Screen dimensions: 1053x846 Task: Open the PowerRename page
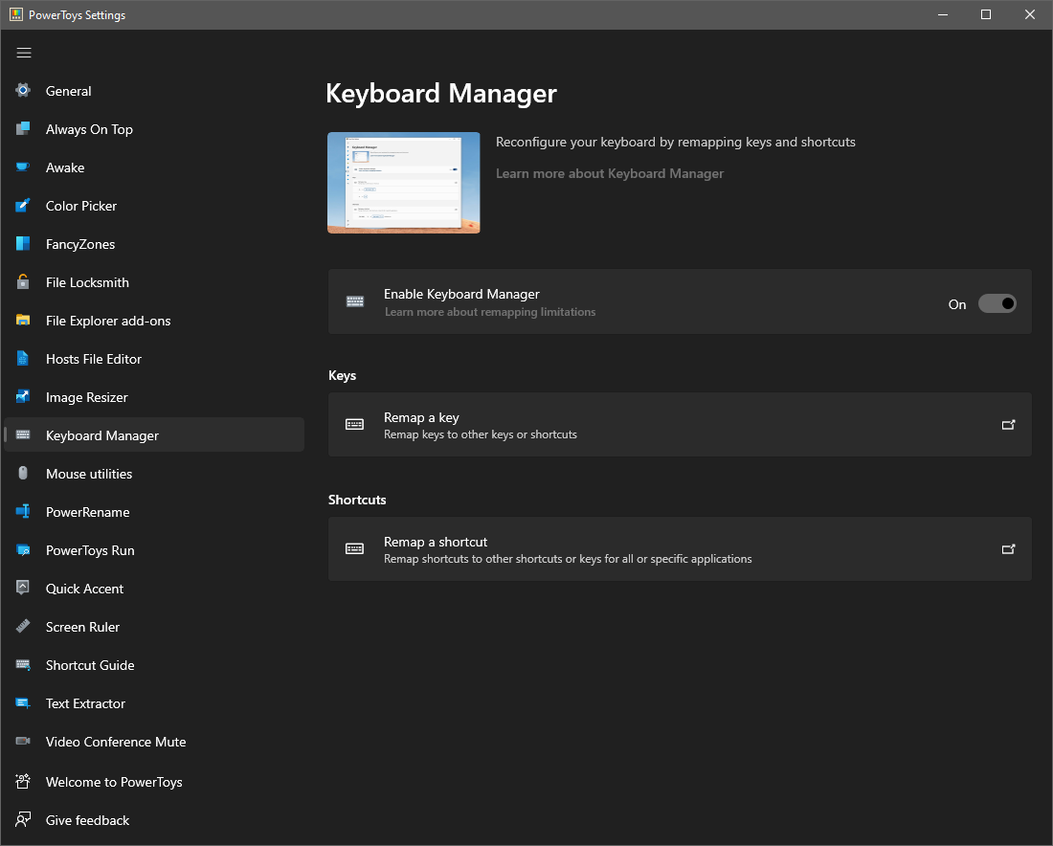point(154,512)
